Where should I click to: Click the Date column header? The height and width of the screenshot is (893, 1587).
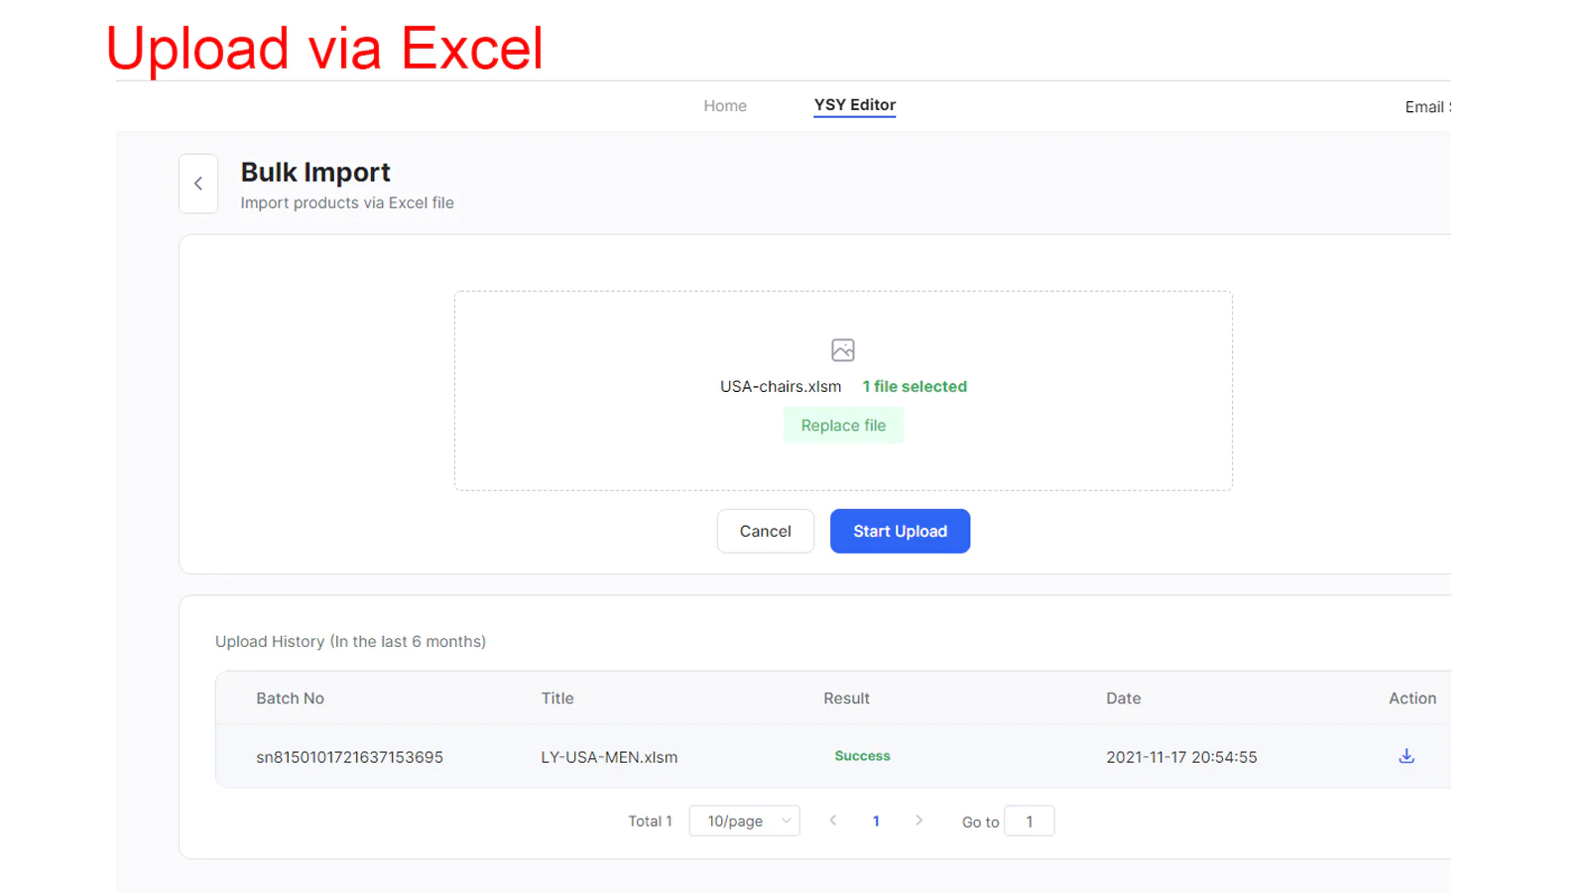(x=1123, y=699)
